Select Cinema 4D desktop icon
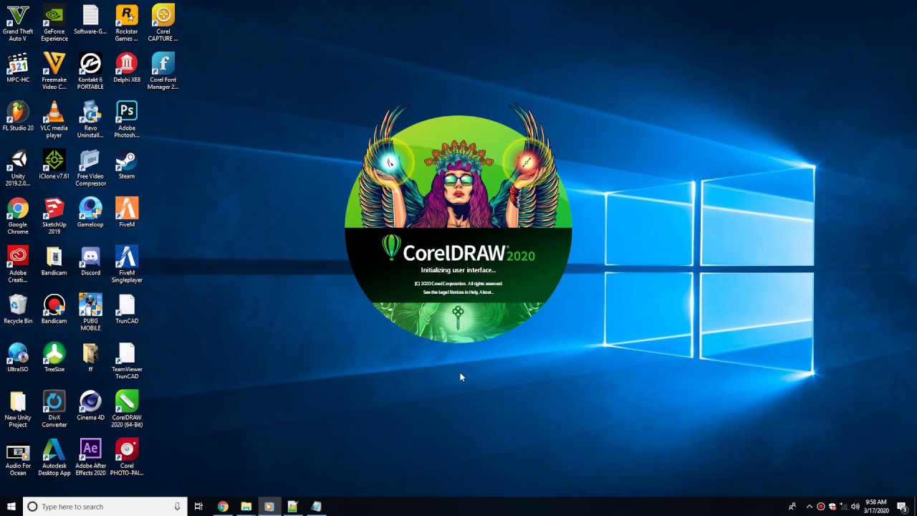The height and width of the screenshot is (516, 917). (90, 405)
